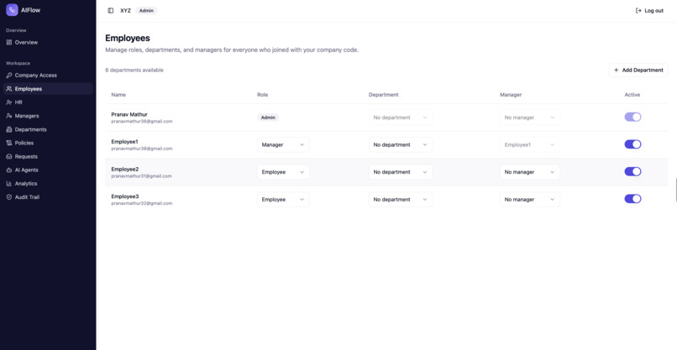Open Employee1 role dropdown showing Manager
Screen dimensions: 677x350
(283, 144)
